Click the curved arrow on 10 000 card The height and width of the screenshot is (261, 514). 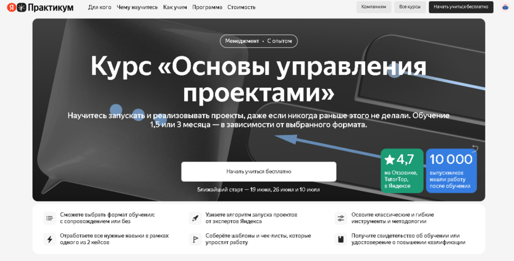click(x=475, y=148)
